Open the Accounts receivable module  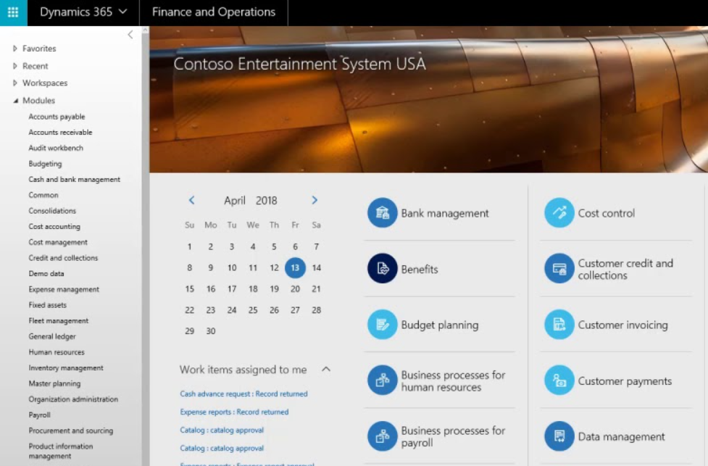60,133
